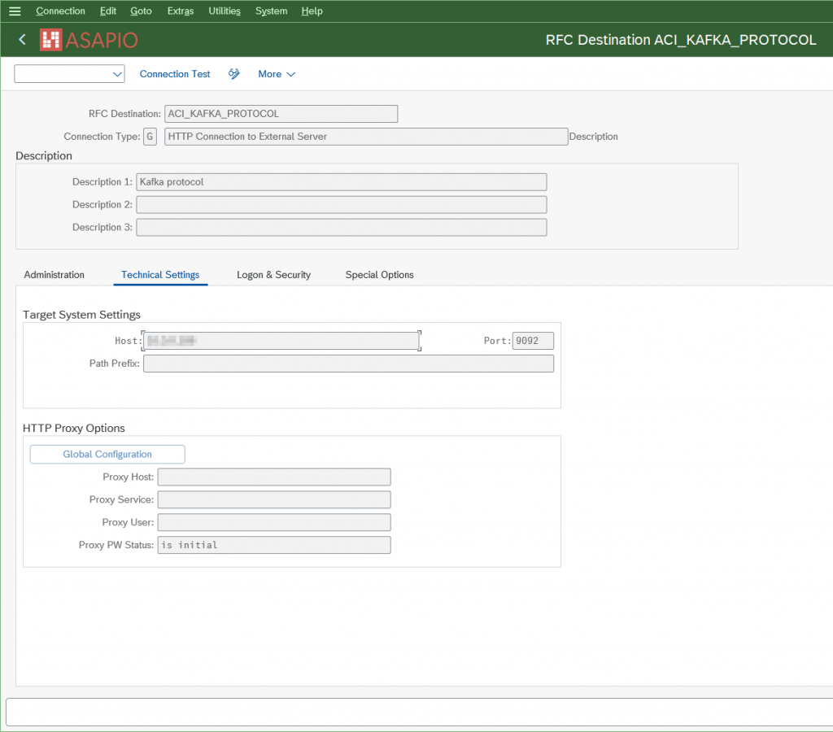
Task: Click the ASAPIO logo
Action: (89, 40)
